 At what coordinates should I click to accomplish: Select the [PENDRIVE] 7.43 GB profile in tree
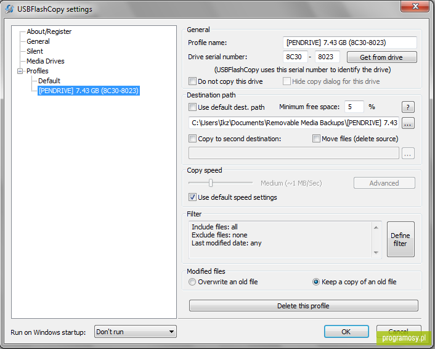(x=89, y=91)
